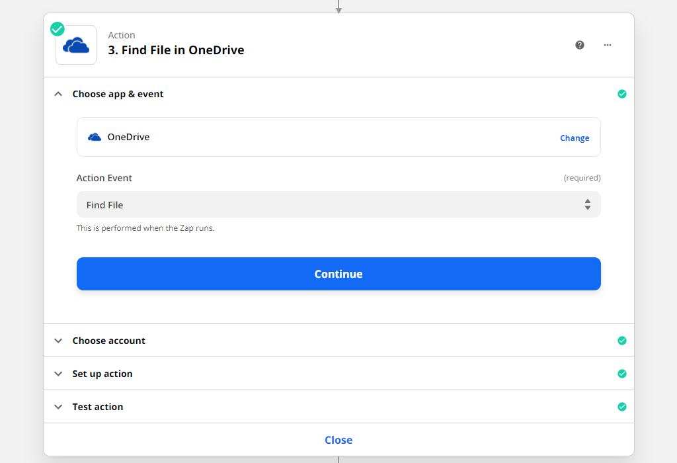Open the help question mark icon
The height and width of the screenshot is (463, 677).
(580, 45)
